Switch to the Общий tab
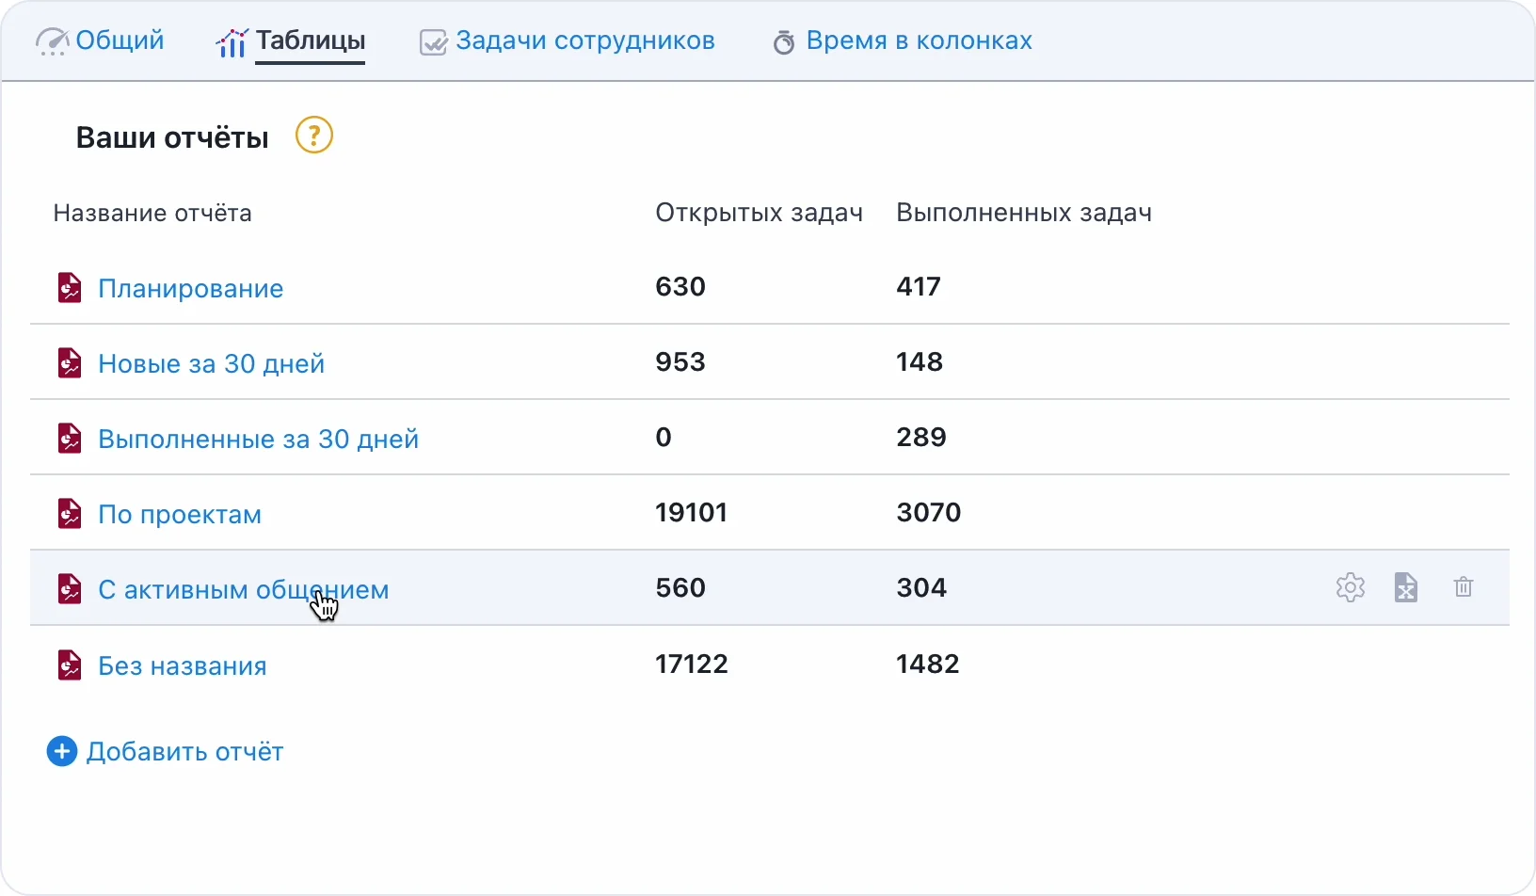1536x896 pixels. click(101, 41)
